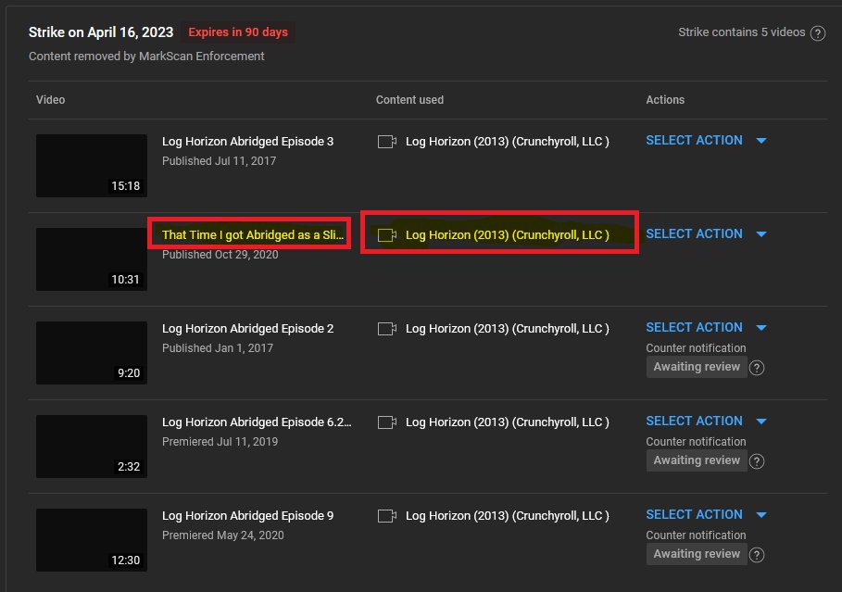This screenshot has width=842, height=592.
Task: Open Select Action dropdown arrow for Episode 2
Action: (760, 328)
